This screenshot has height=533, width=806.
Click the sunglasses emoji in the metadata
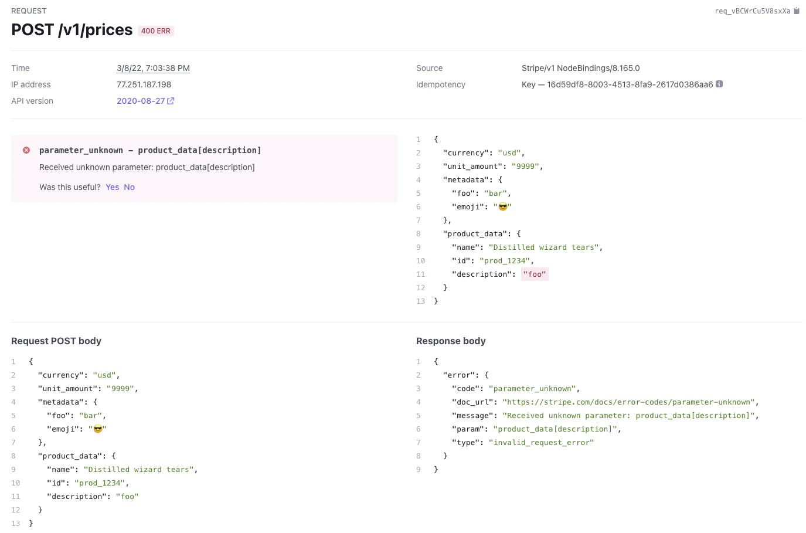[502, 206]
